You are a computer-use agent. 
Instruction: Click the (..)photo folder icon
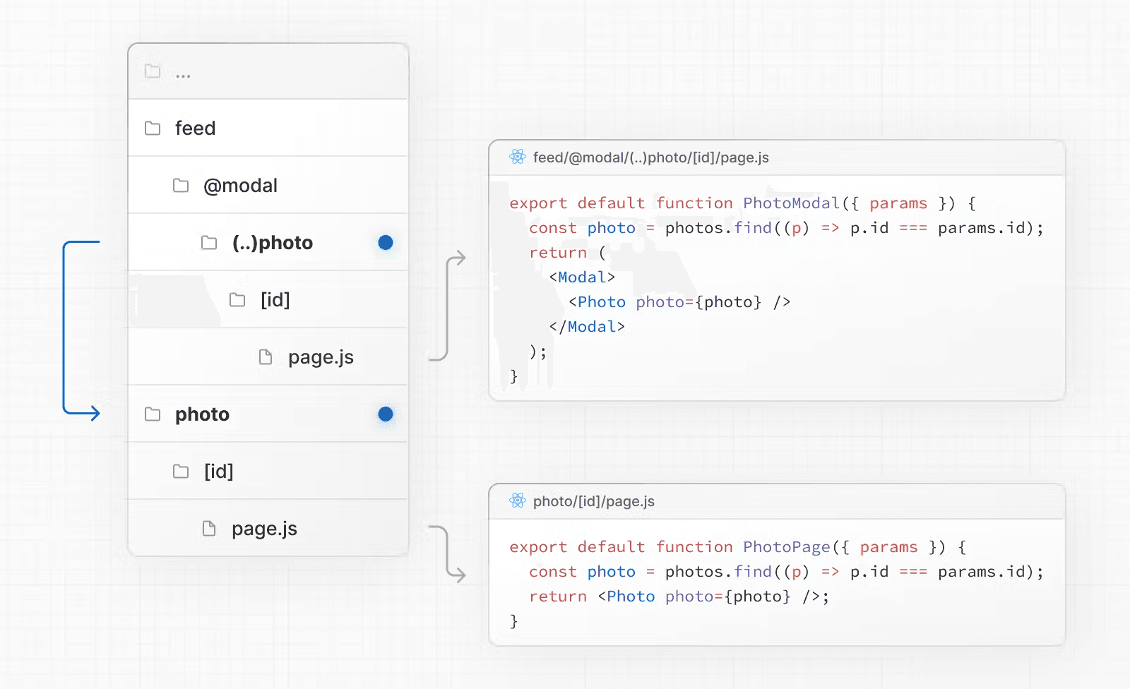click(209, 243)
